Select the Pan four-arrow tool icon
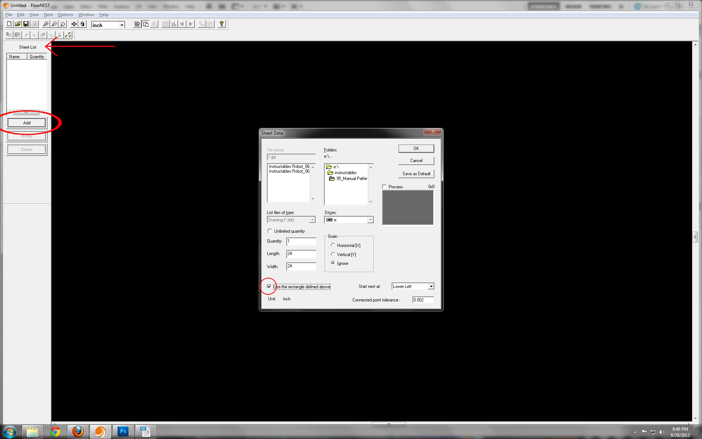Screen dimensions: 702x439 click(x=74, y=24)
